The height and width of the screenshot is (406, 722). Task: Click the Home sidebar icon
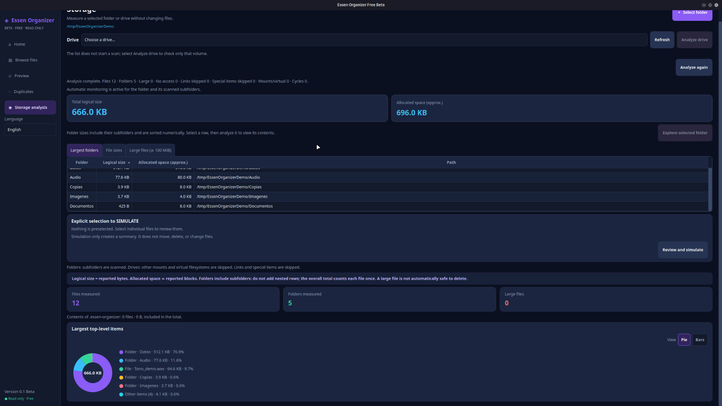10,44
